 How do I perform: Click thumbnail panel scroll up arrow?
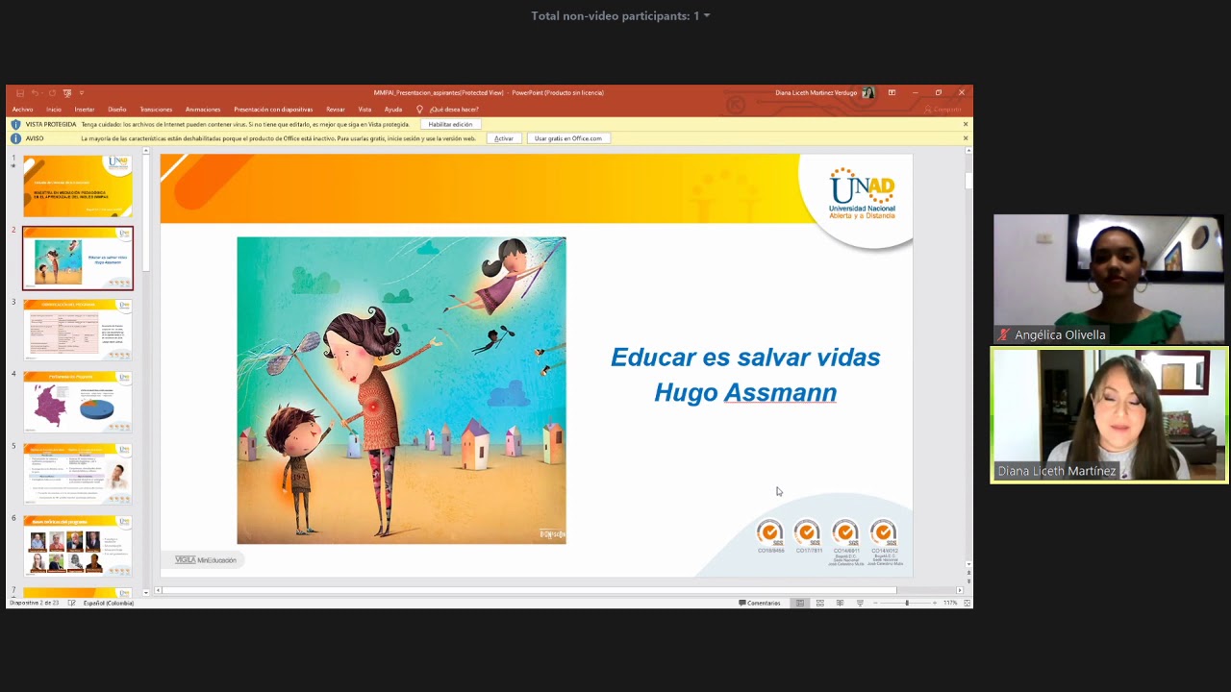click(x=146, y=151)
